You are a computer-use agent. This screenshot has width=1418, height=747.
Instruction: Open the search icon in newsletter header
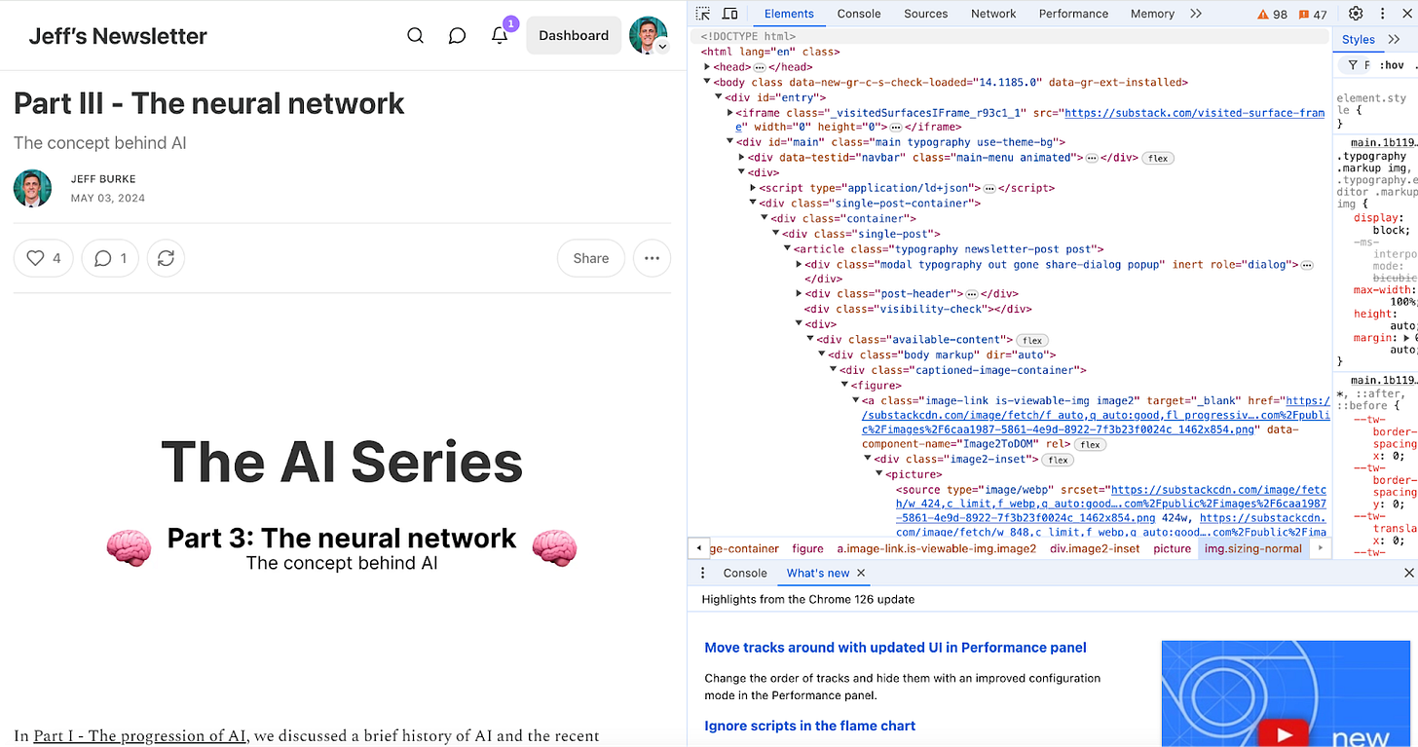tap(415, 35)
